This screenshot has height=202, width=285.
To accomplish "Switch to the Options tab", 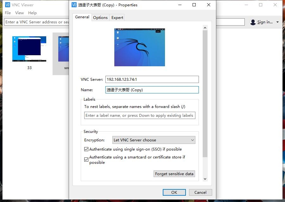I will click(x=100, y=18).
